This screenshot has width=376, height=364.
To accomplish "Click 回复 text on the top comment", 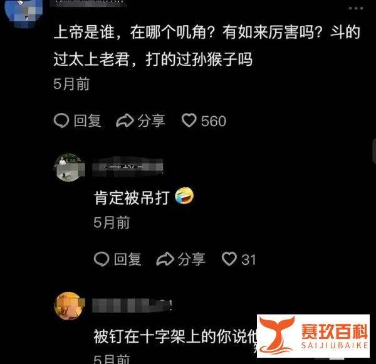I will pos(87,120).
